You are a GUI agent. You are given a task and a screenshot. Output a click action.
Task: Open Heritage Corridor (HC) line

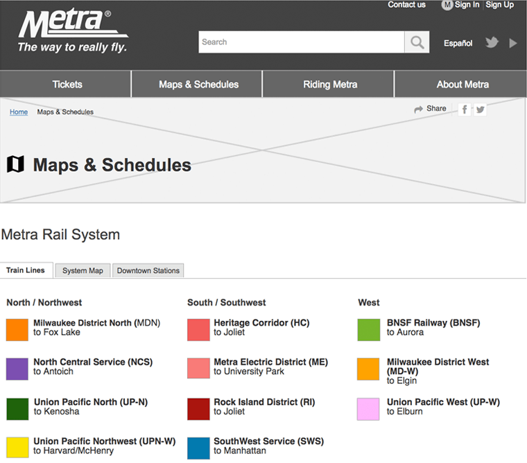262,323
